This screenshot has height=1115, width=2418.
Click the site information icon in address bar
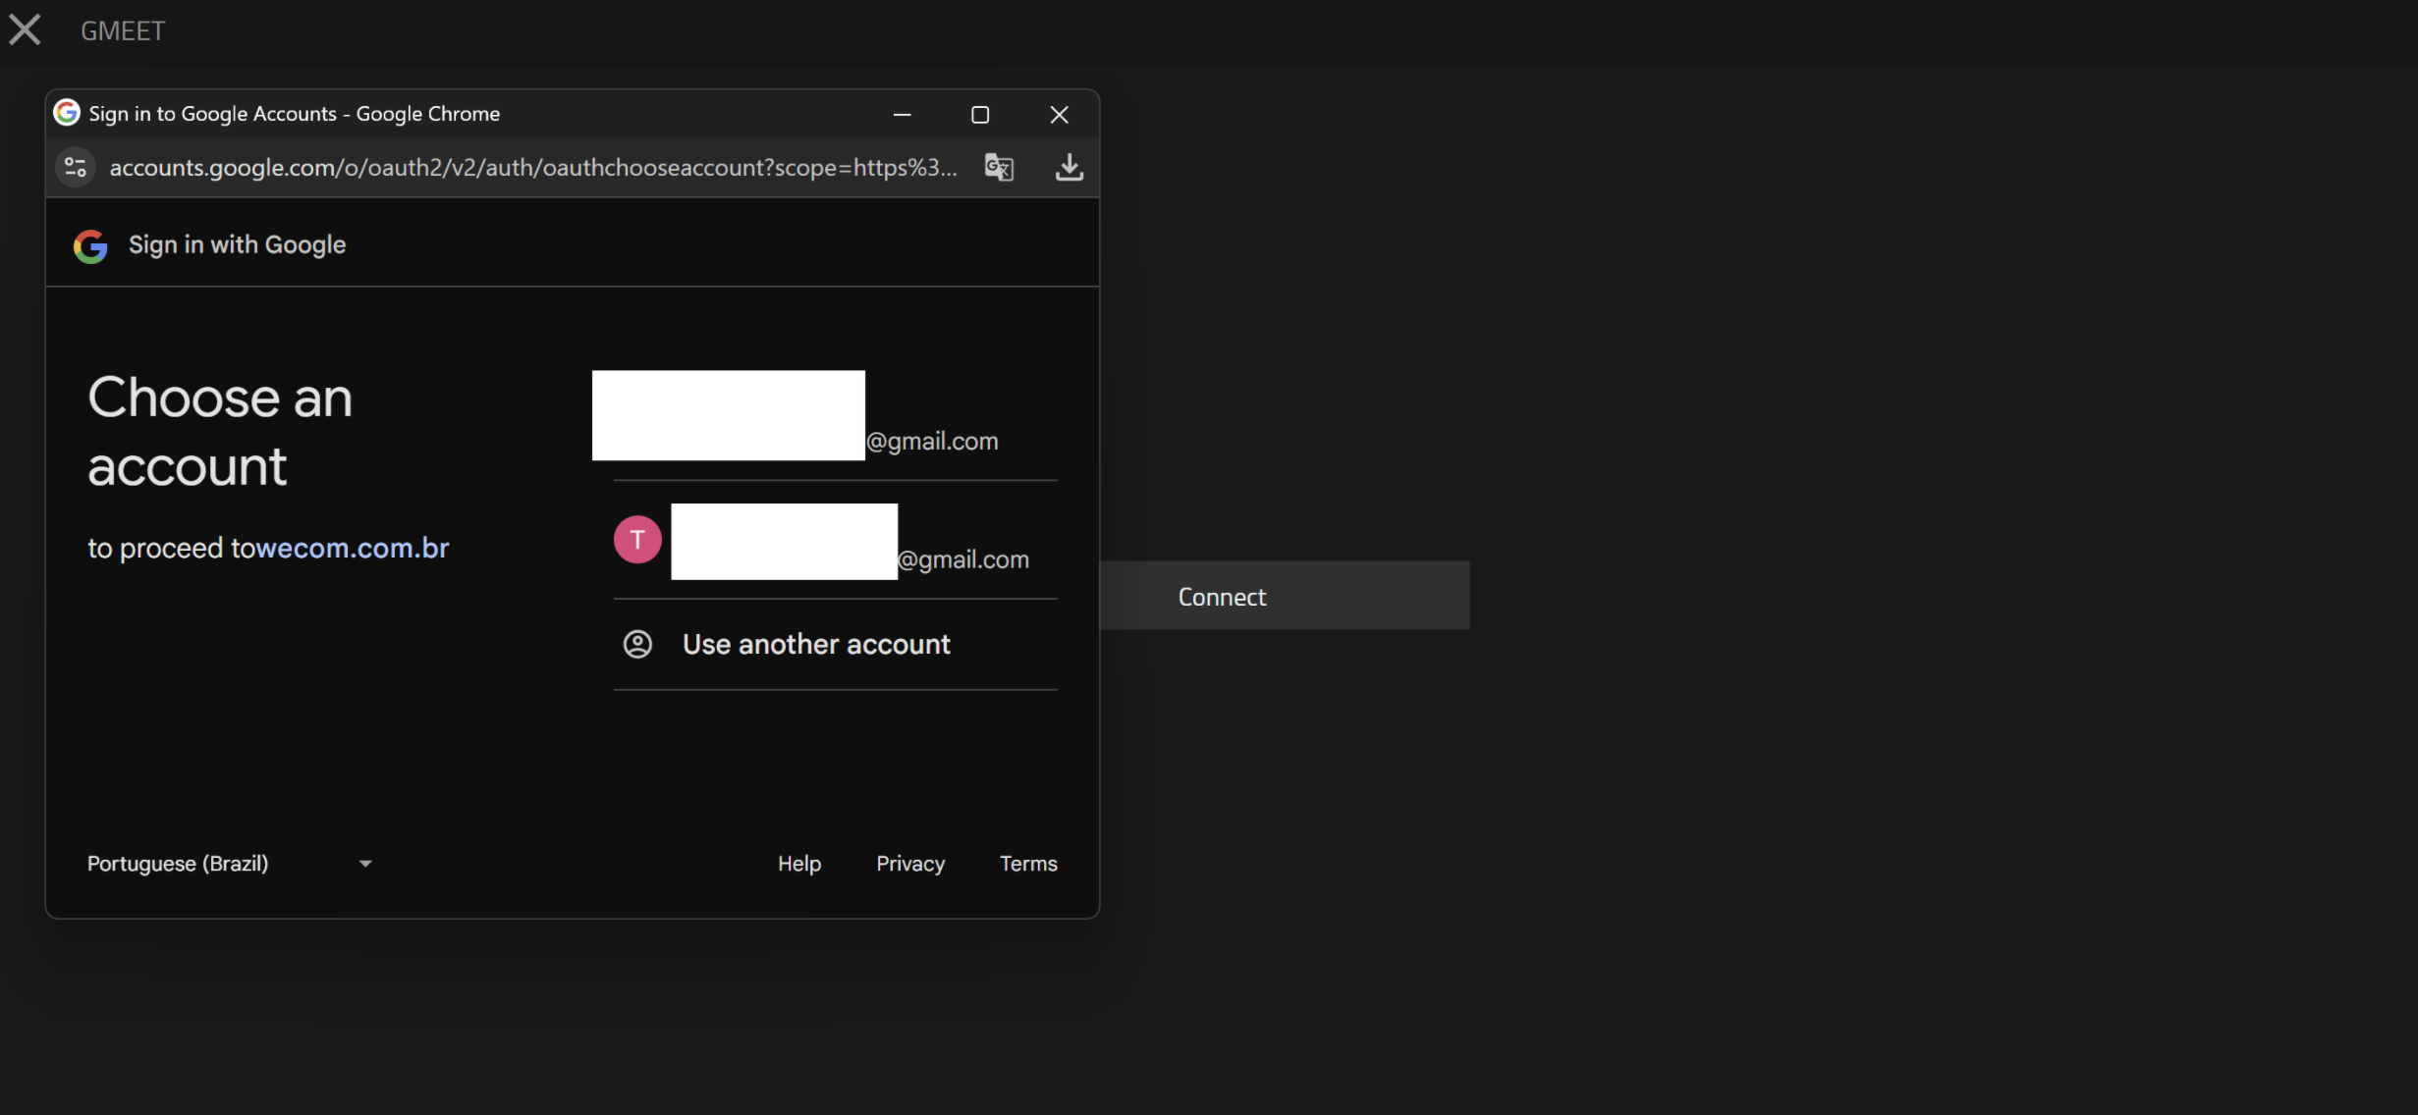[x=76, y=167]
